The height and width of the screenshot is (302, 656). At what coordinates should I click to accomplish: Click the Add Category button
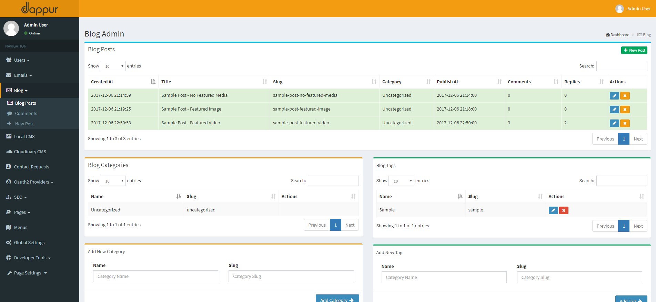(x=337, y=299)
